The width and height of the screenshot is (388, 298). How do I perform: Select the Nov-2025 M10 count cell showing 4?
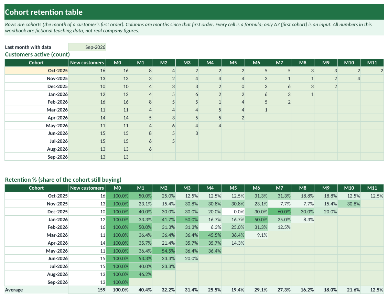tap(349, 78)
